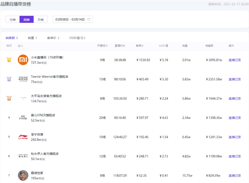Open the Xiaomi orange logo avatar

[x=23, y=60]
